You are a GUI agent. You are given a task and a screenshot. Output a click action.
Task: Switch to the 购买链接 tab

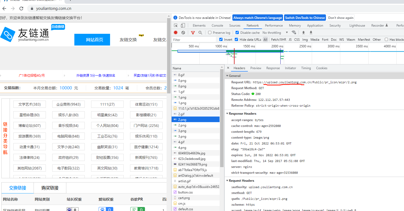click(x=50, y=188)
